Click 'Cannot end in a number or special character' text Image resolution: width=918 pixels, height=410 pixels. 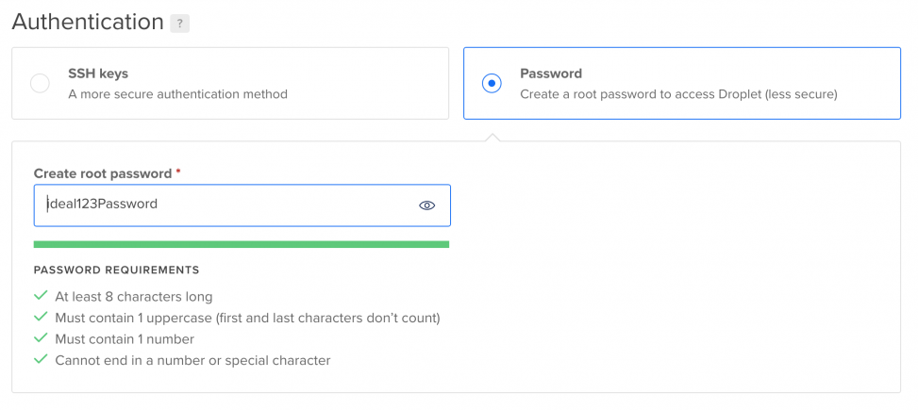pos(192,360)
